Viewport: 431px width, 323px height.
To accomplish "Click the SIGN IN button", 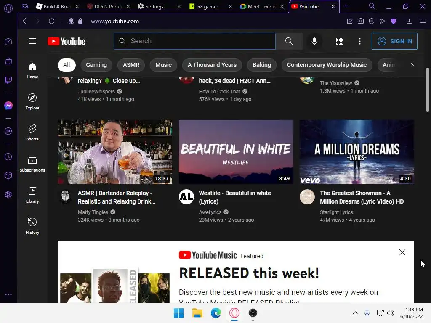I will point(394,41).
